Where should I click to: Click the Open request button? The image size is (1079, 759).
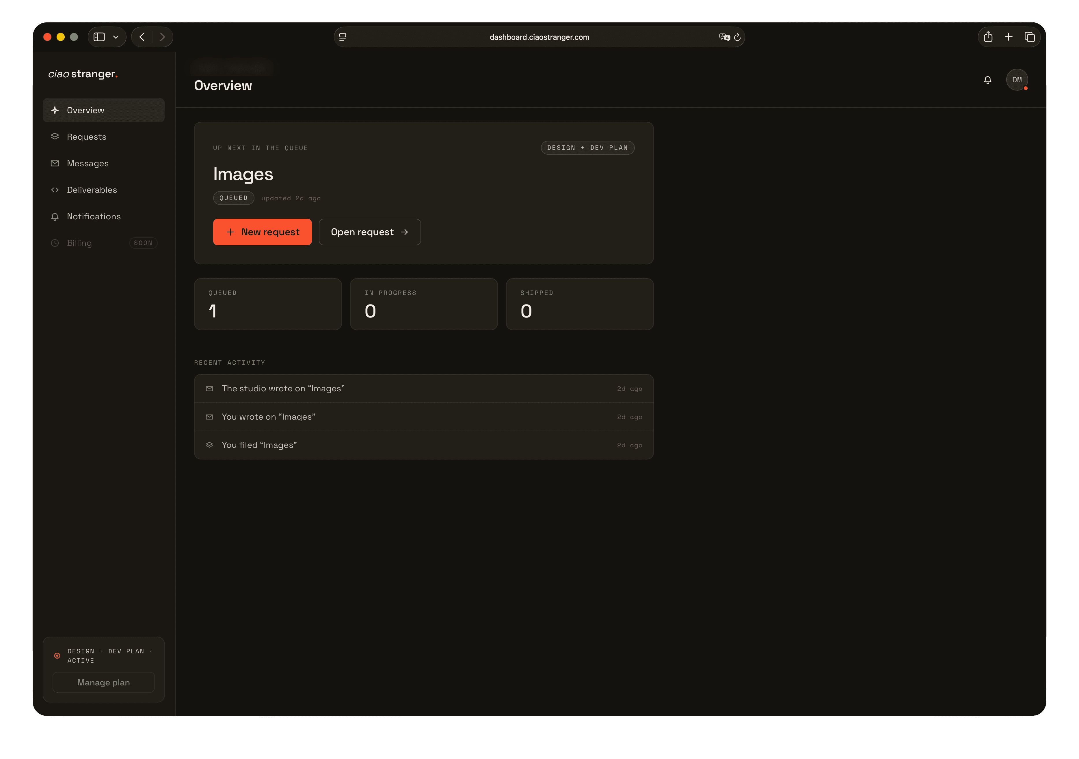point(370,232)
